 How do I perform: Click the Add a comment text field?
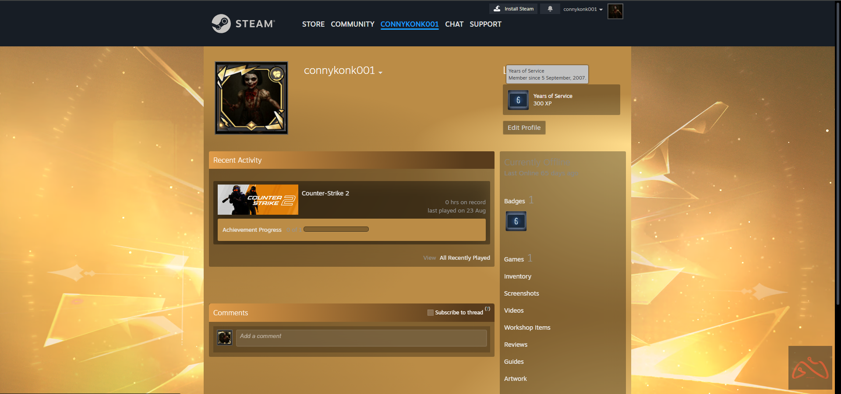[x=361, y=338]
